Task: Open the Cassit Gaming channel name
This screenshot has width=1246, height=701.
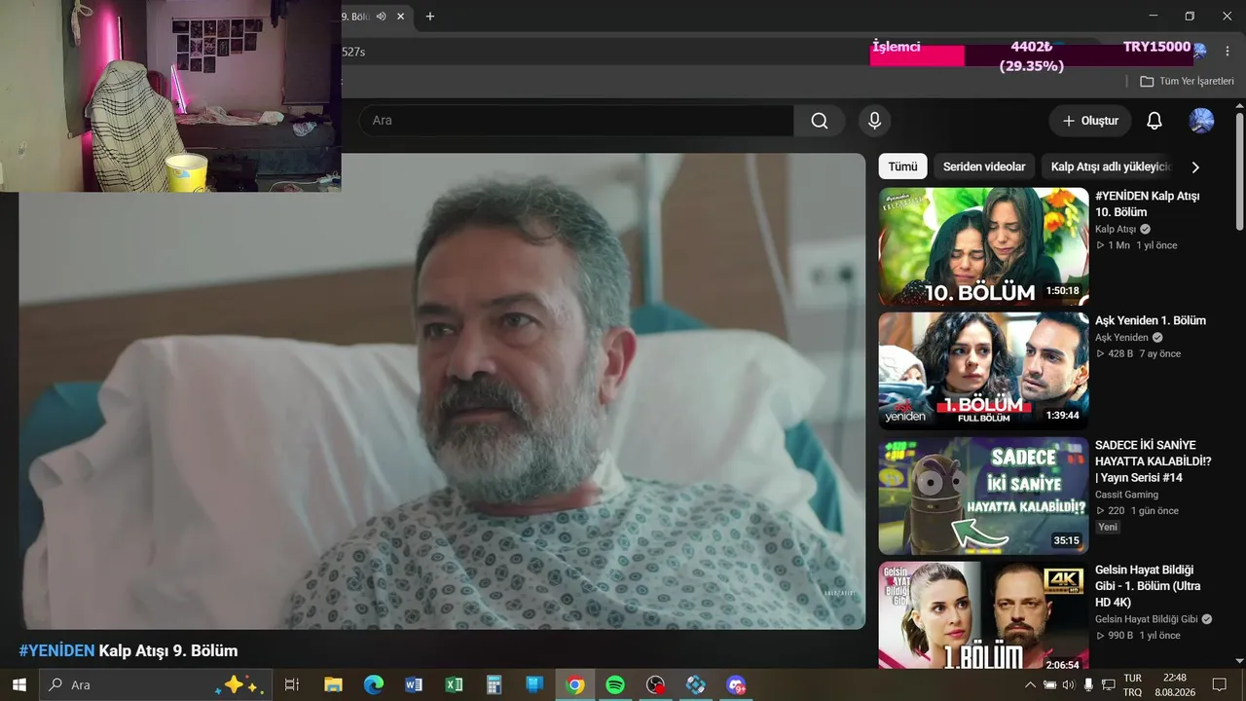Action: pos(1126,495)
